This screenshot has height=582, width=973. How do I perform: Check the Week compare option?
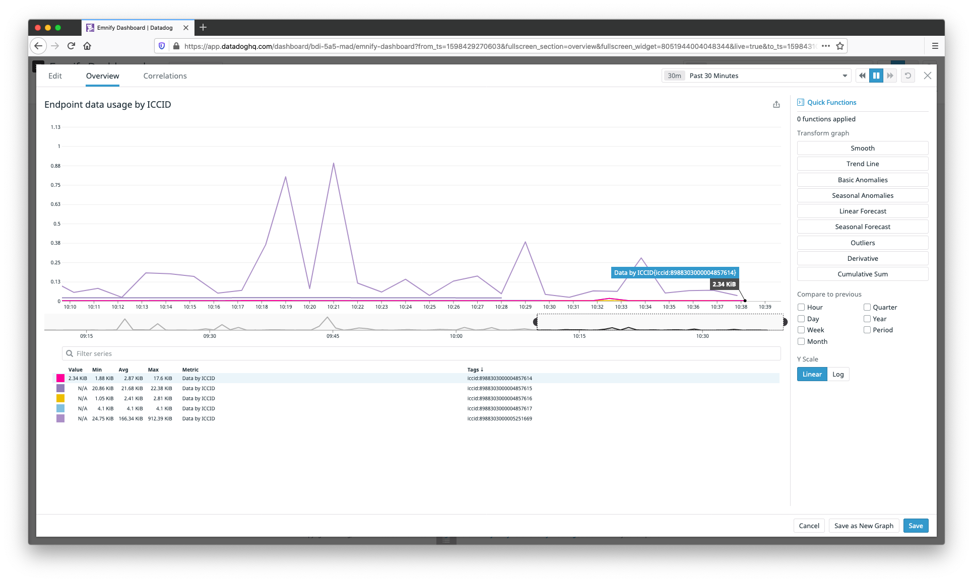(x=800, y=330)
